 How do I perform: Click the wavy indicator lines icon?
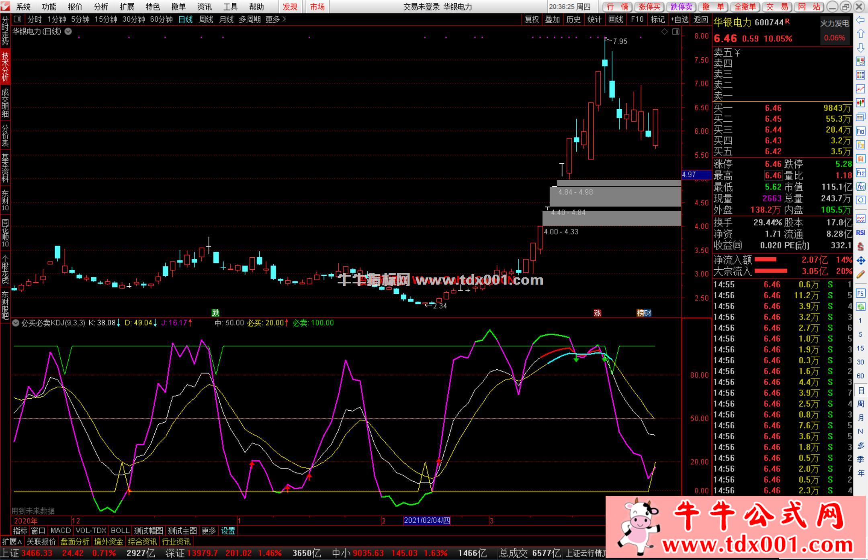pos(860,218)
